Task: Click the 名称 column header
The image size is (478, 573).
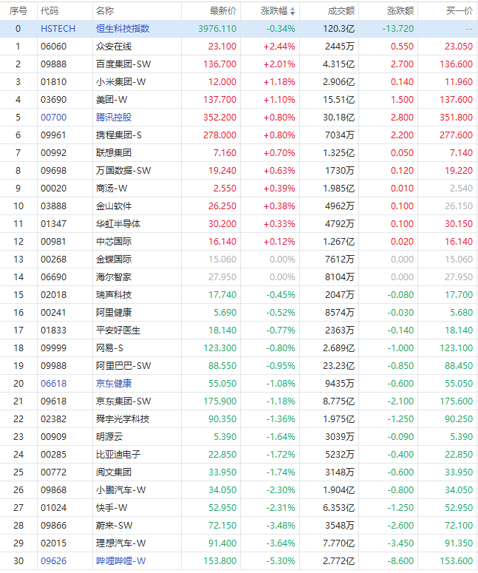Action: (105, 11)
